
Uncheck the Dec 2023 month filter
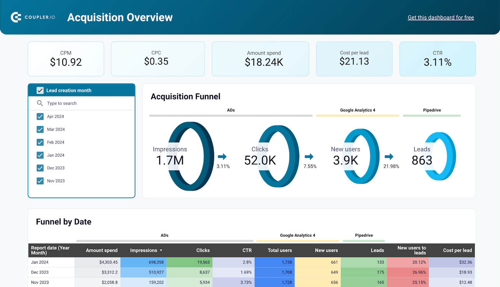click(x=40, y=168)
